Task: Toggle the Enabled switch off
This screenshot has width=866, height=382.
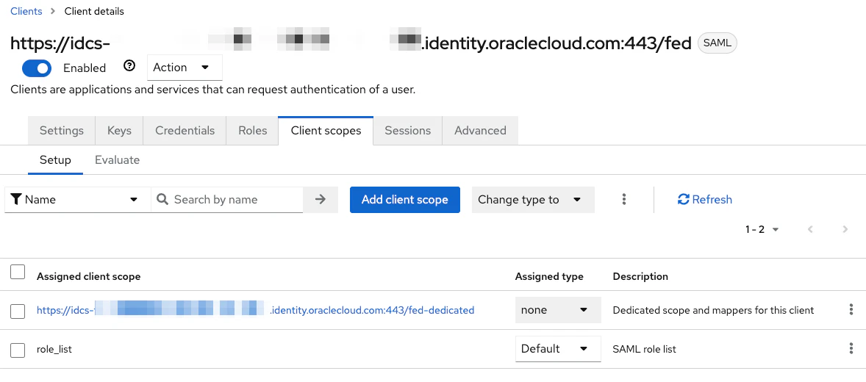Action: click(37, 68)
